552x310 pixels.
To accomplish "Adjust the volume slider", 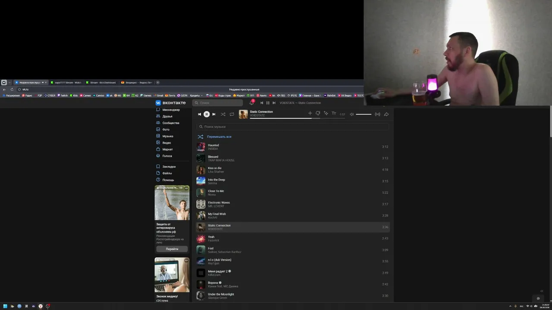I will [364, 114].
